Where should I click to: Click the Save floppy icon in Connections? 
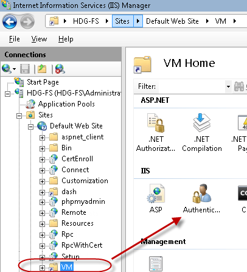pos(25,69)
